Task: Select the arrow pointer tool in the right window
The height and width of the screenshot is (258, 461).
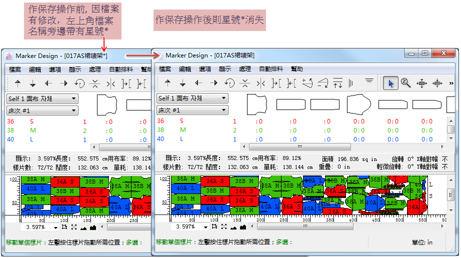Action: 390,83
